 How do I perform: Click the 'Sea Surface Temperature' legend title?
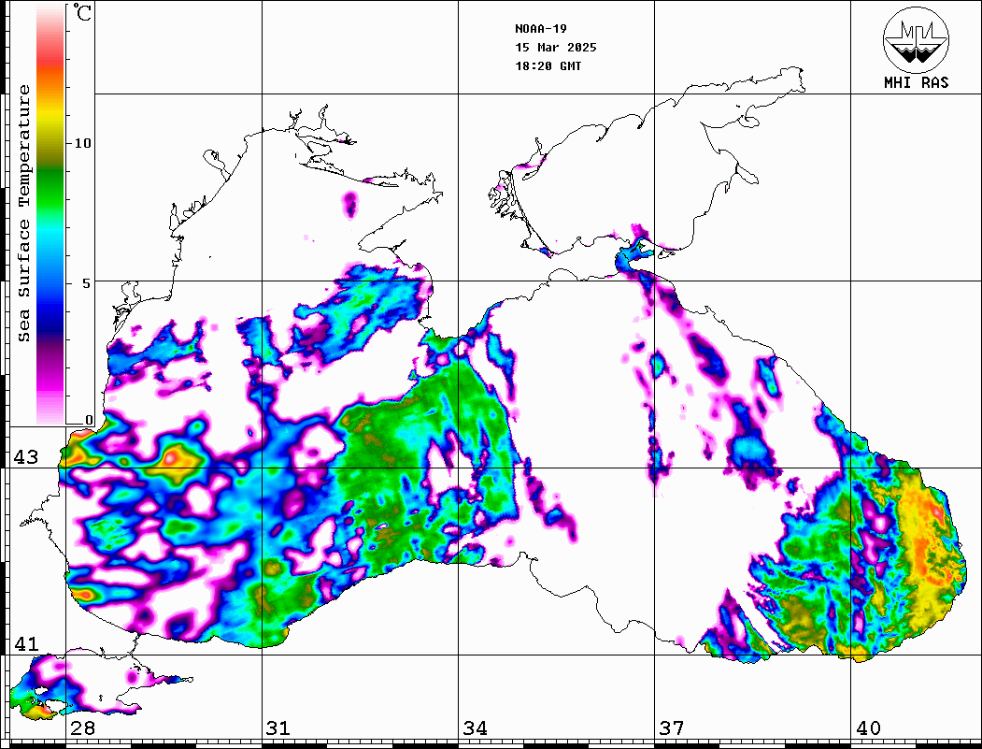click(x=23, y=213)
